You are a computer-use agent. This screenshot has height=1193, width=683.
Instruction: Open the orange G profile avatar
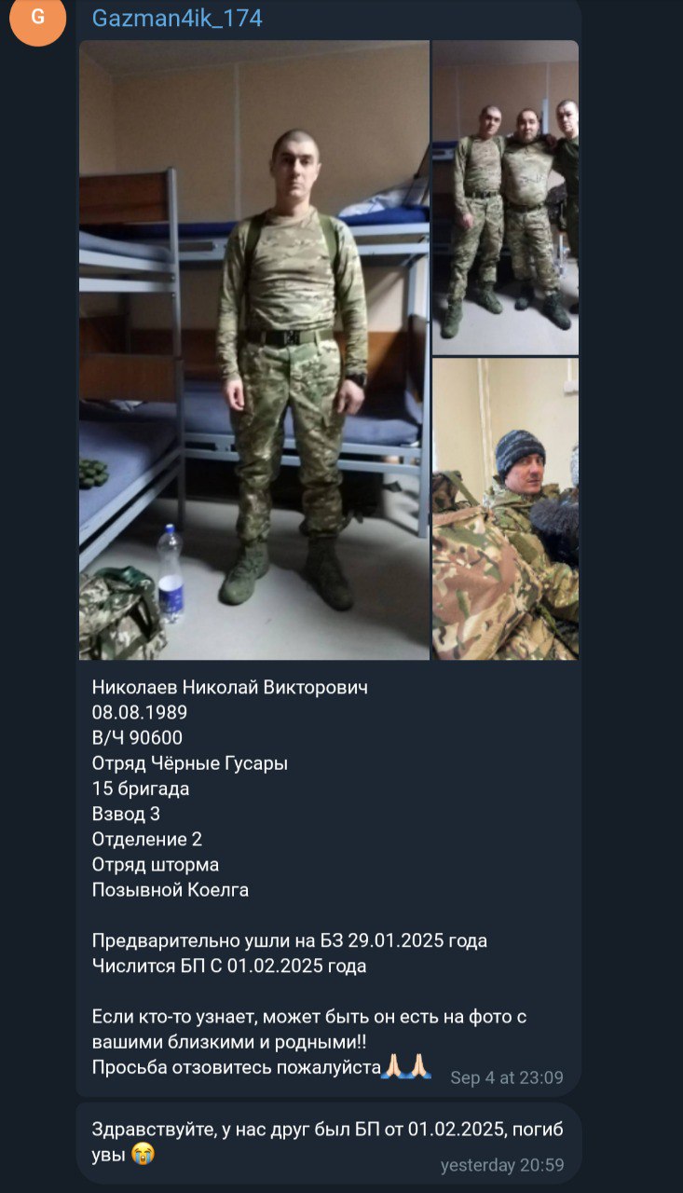click(37, 19)
